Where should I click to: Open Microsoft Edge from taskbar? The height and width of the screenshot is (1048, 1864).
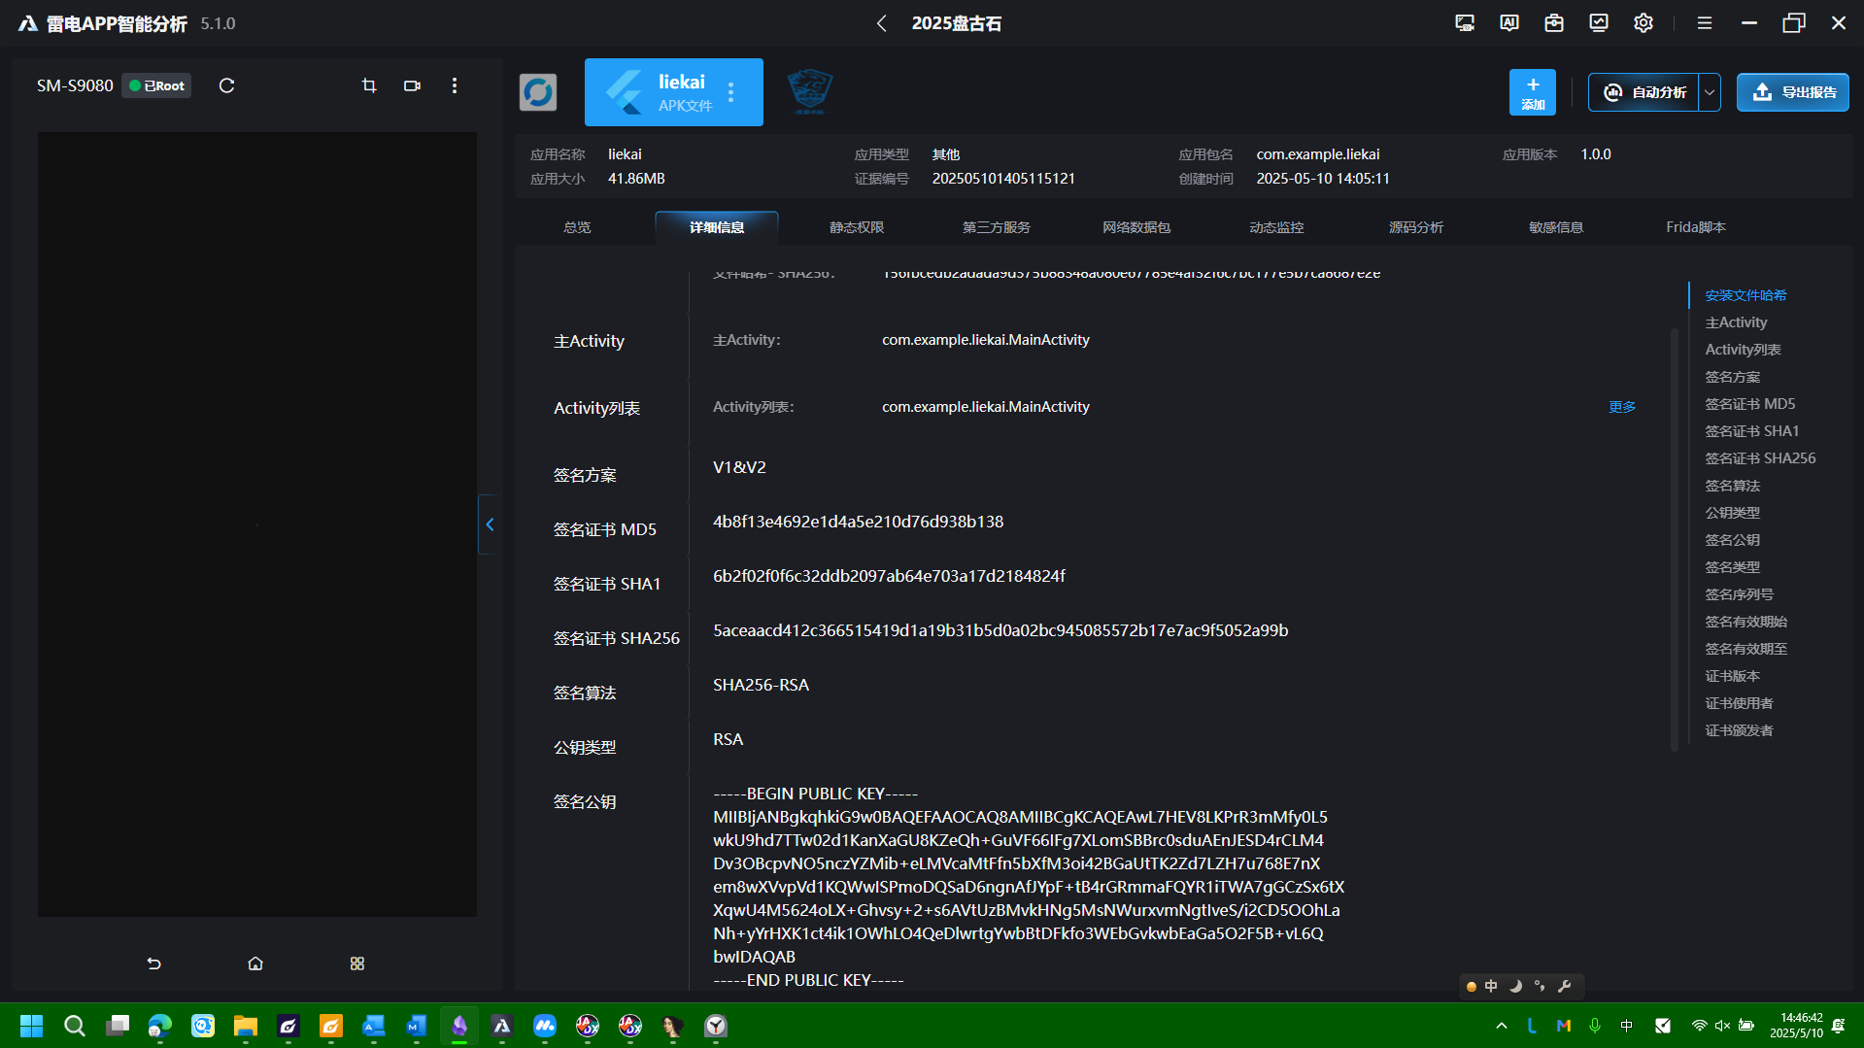tap(159, 1026)
